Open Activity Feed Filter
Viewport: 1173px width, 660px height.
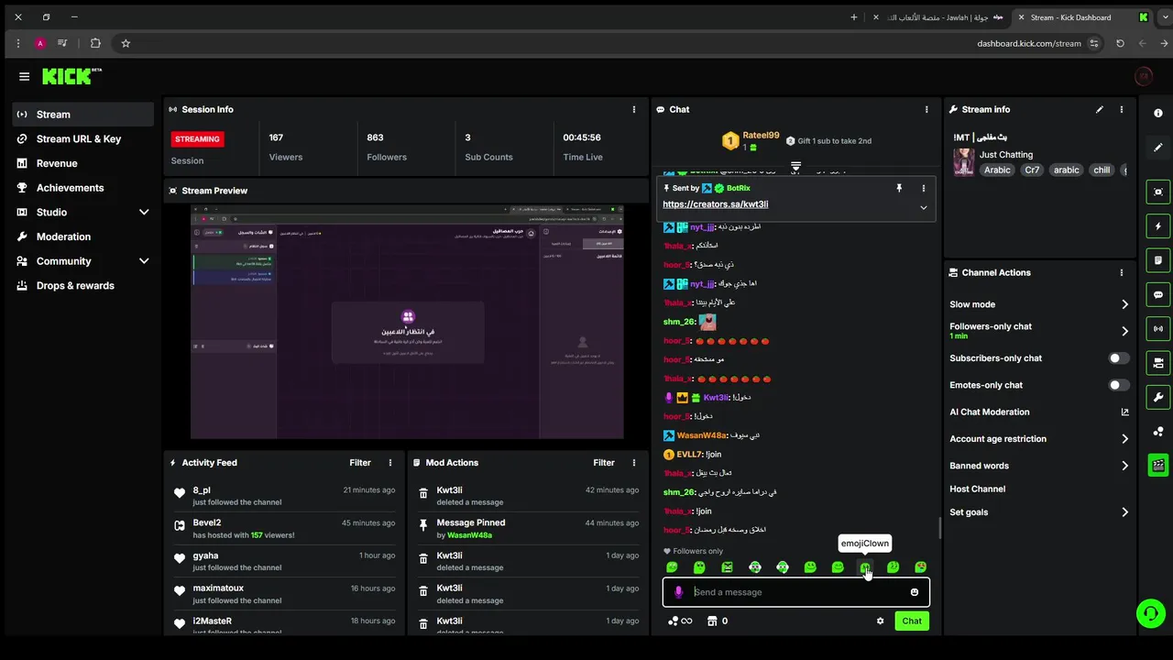(360, 463)
